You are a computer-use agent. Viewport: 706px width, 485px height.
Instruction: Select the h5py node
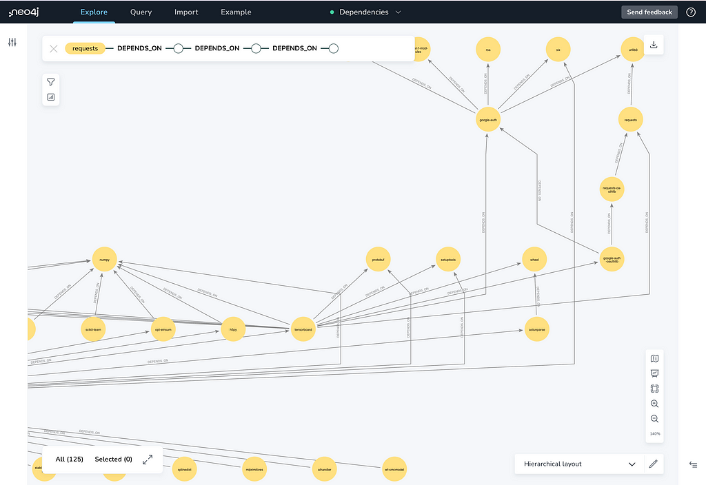click(233, 329)
